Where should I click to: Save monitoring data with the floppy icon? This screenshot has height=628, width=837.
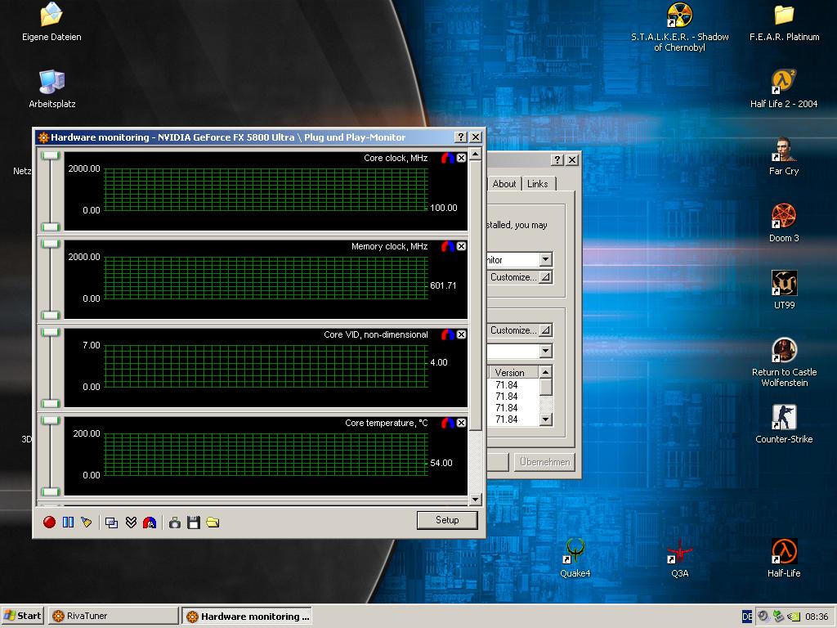coord(194,523)
